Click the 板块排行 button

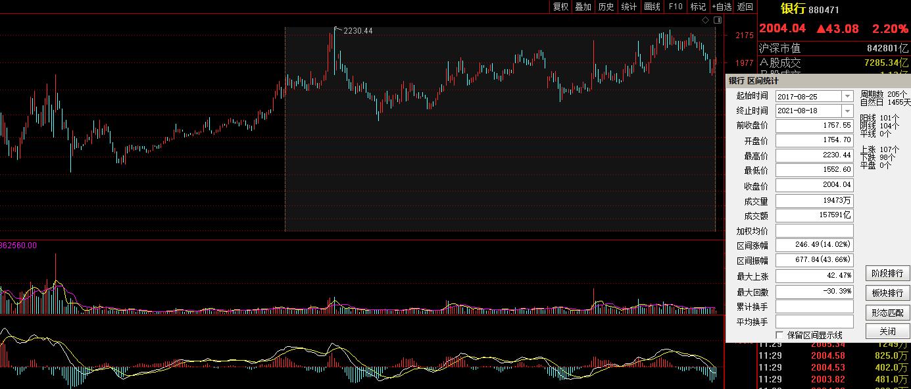(x=887, y=293)
